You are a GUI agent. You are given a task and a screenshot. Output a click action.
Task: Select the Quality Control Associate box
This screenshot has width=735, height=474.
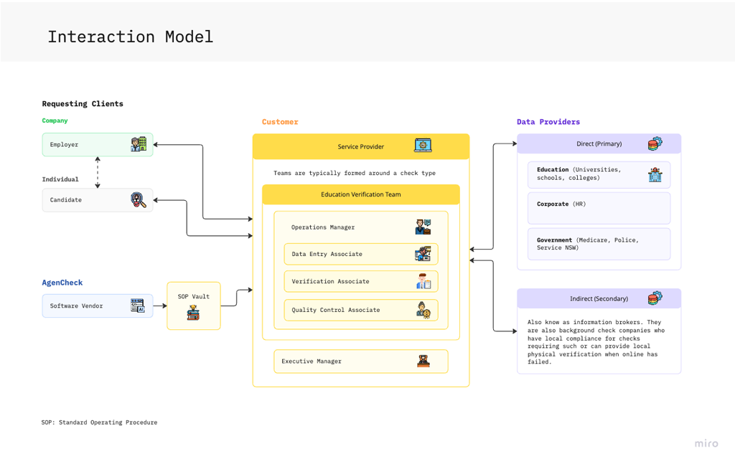pos(361,310)
